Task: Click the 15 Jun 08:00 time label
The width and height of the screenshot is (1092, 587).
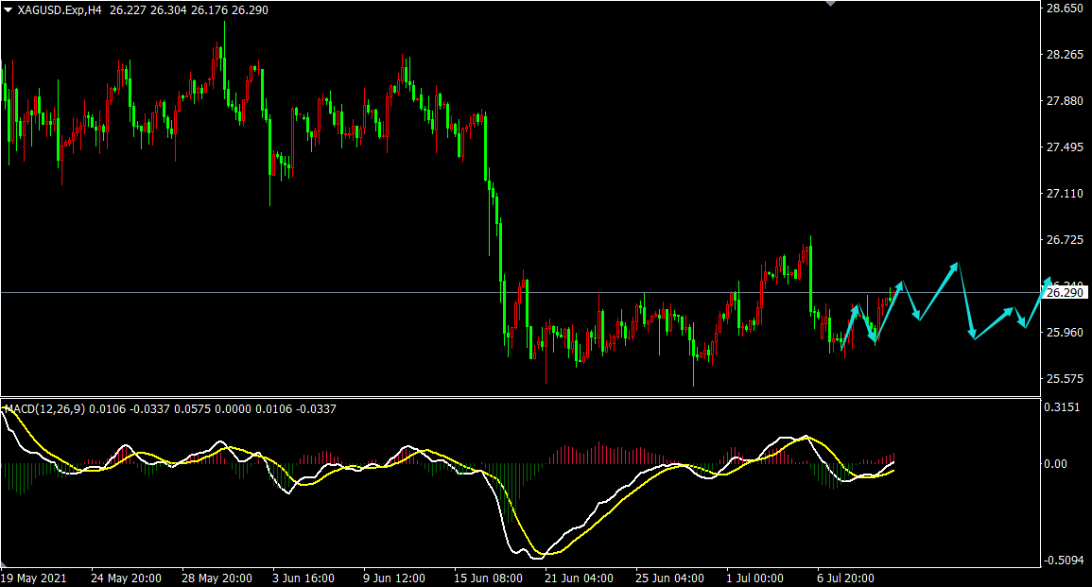Action: 488,578
